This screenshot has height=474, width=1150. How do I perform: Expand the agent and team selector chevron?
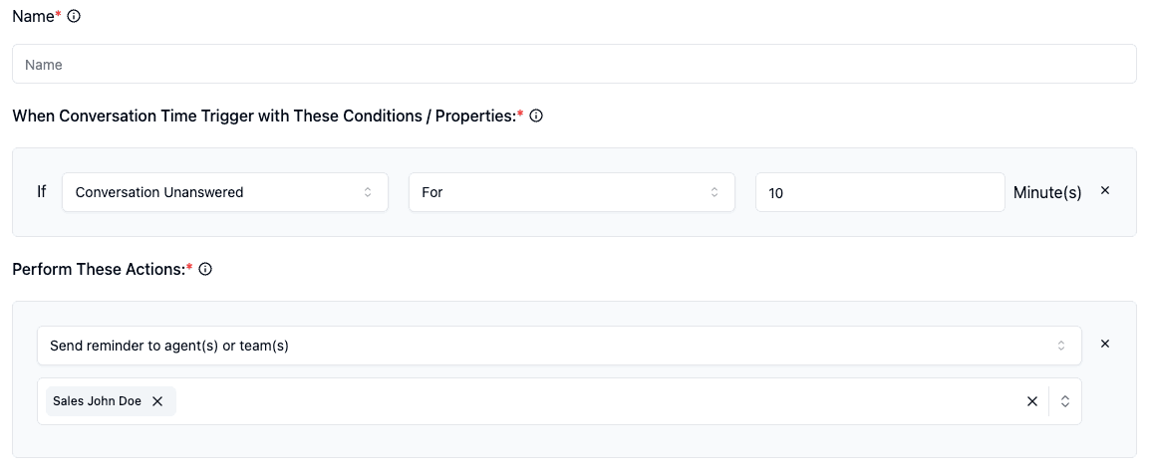(x=1065, y=401)
